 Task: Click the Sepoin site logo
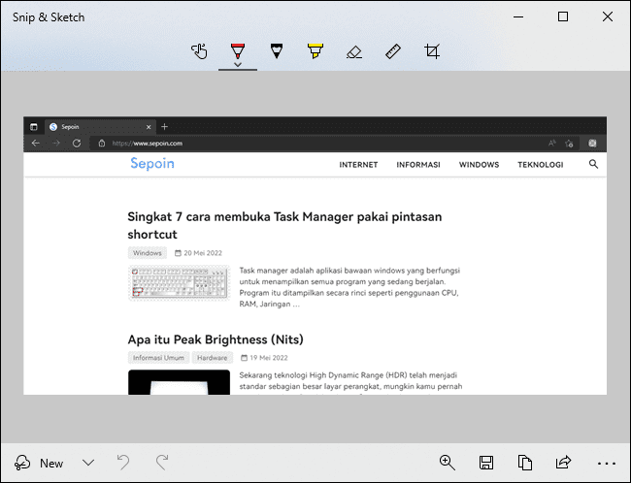152,163
